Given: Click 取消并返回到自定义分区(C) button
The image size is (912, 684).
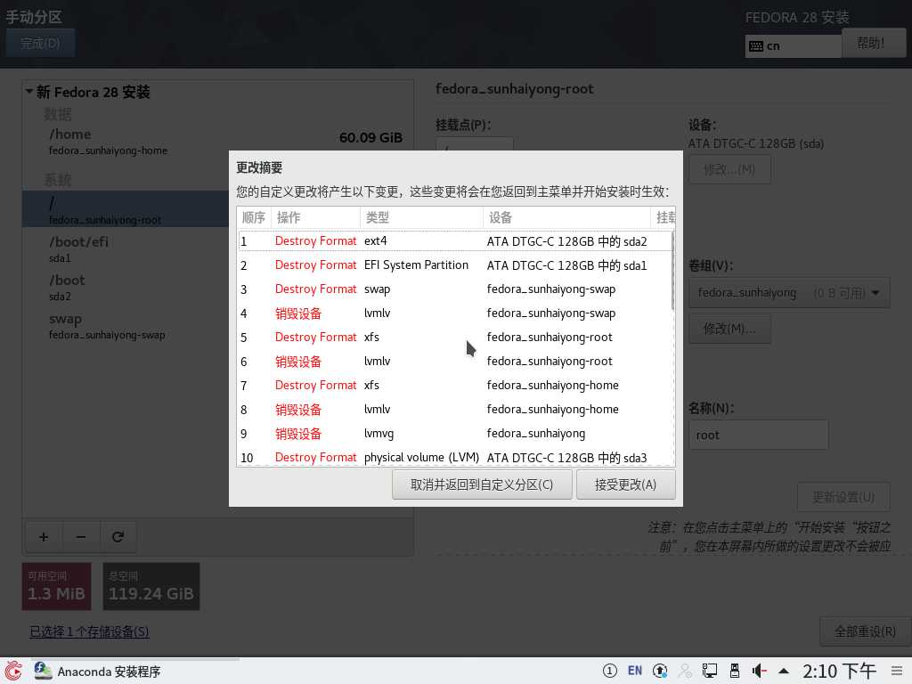Looking at the screenshot, I should click(482, 484).
